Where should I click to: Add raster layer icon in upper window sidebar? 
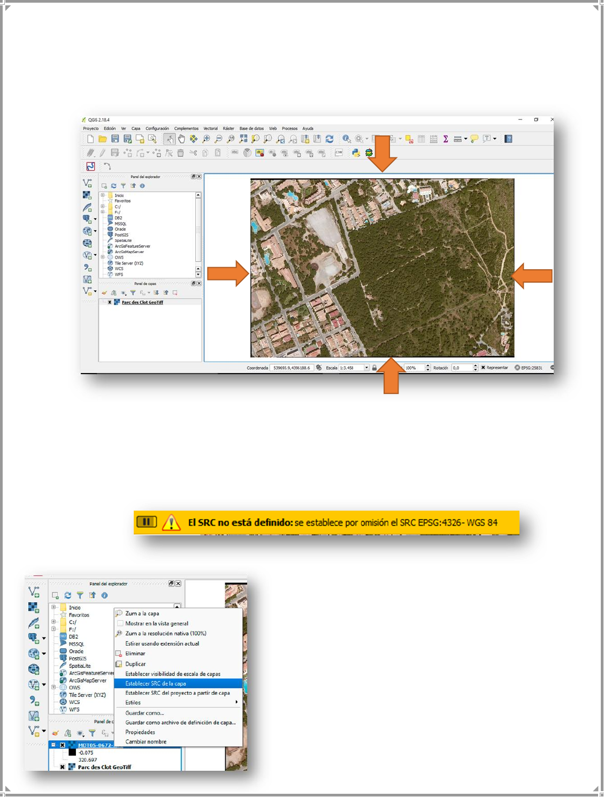[x=87, y=195]
